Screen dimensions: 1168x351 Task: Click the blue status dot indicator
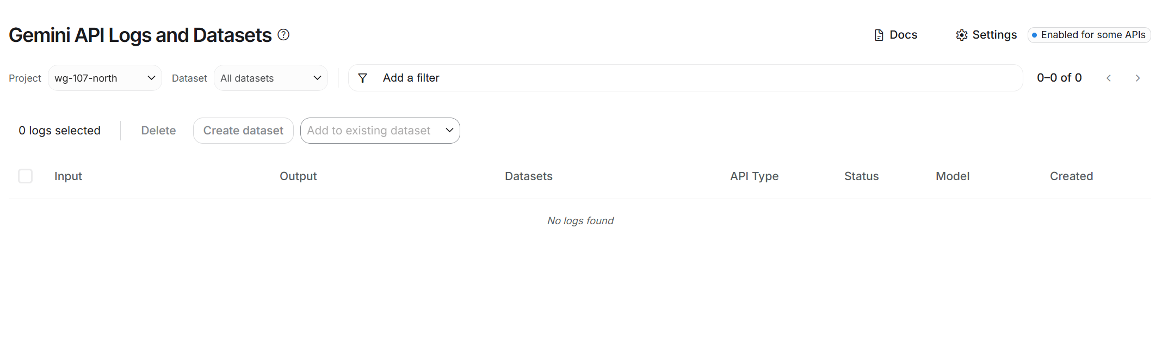[1034, 35]
